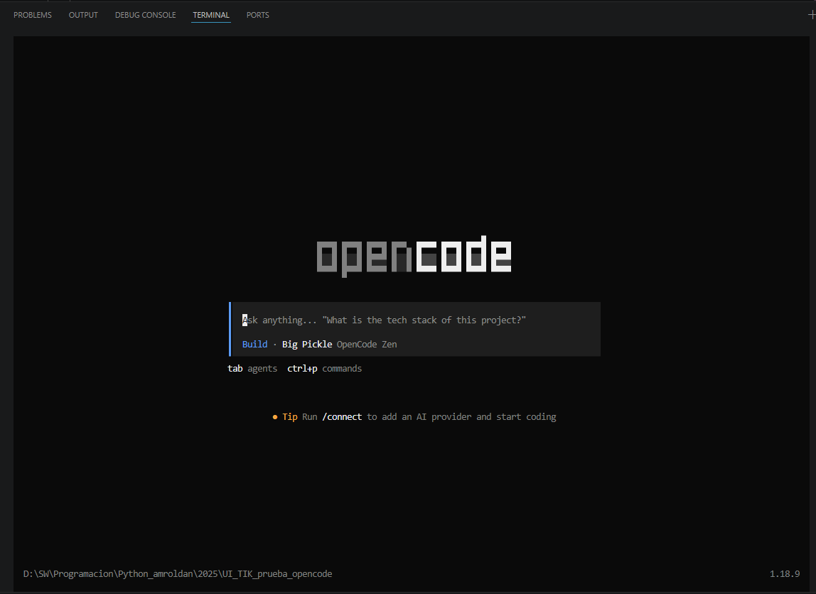
Task: Click the opencode pixel logo
Action: click(x=414, y=256)
